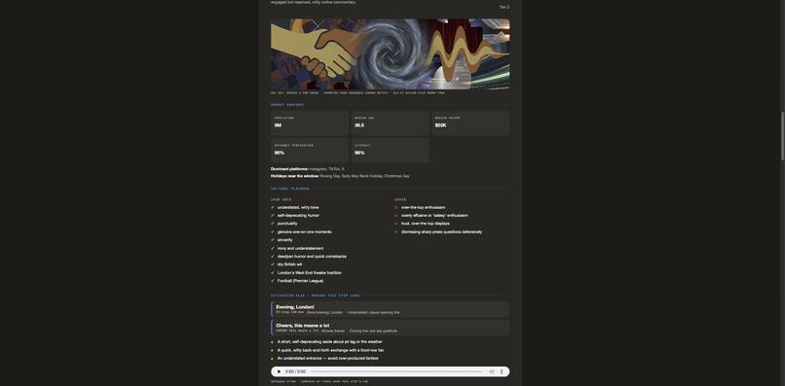Click 'deadpan humor and quick comebacks' item

click(312, 257)
